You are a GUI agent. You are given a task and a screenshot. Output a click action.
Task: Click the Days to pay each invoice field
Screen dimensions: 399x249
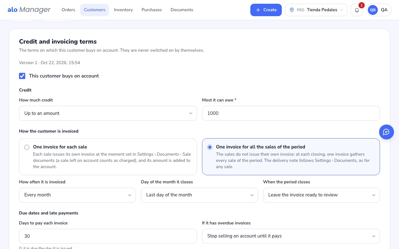[108, 236]
